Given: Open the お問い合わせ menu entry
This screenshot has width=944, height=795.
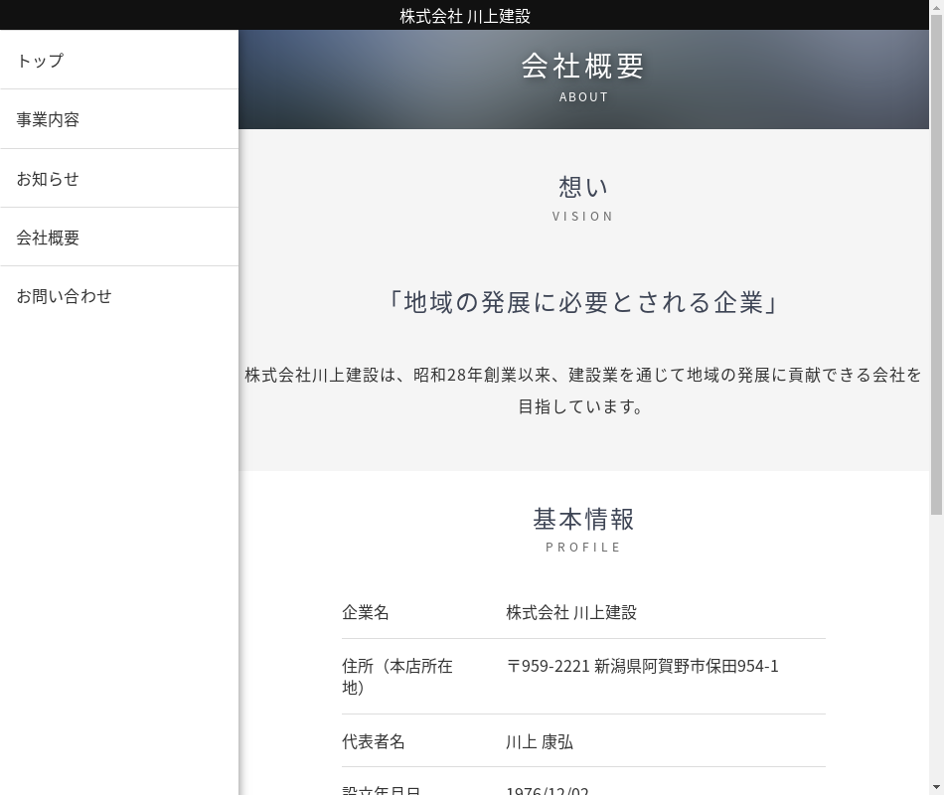Looking at the screenshot, I should pyautogui.click(x=64, y=296).
